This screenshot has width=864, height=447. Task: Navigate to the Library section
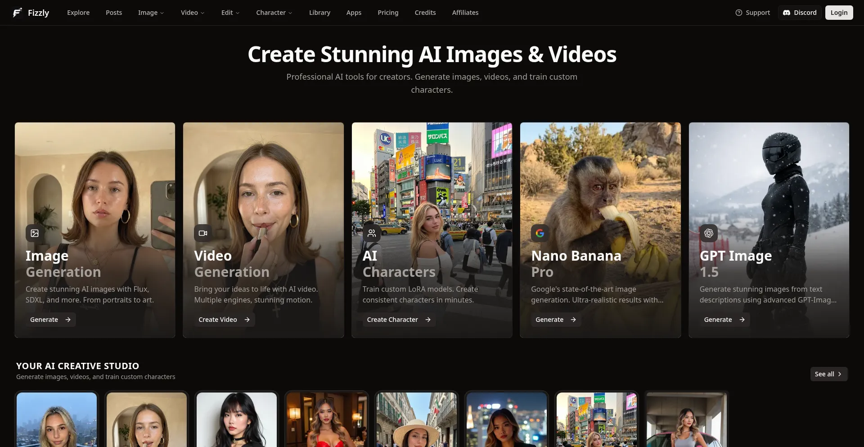319,13
